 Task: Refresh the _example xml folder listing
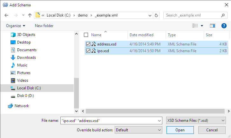pos(156,15)
